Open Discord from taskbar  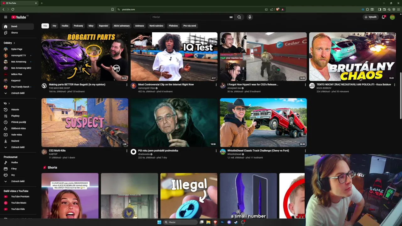click(x=229, y=222)
